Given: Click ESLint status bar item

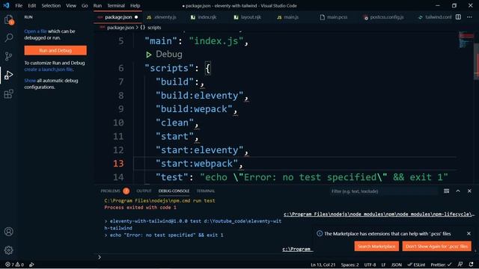Looking at the screenshot, I should [416, 265].
